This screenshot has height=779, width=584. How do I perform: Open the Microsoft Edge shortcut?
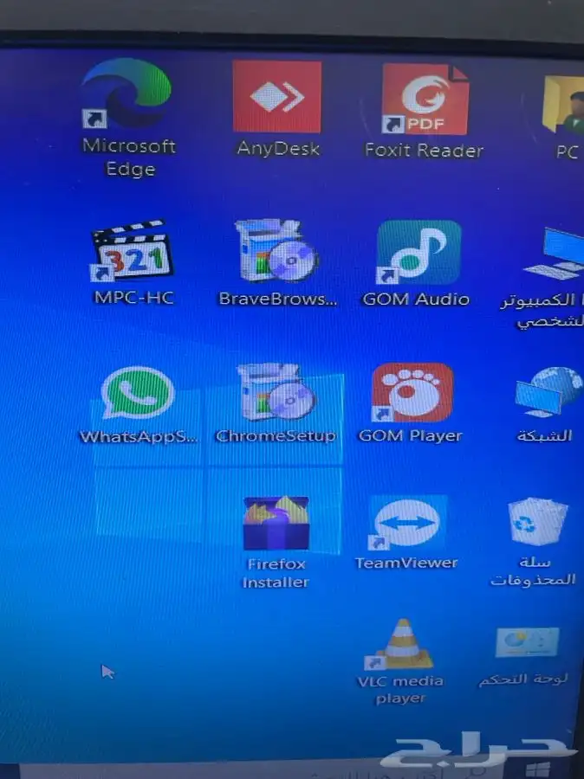pyautogui.click(x=126, y=94)
